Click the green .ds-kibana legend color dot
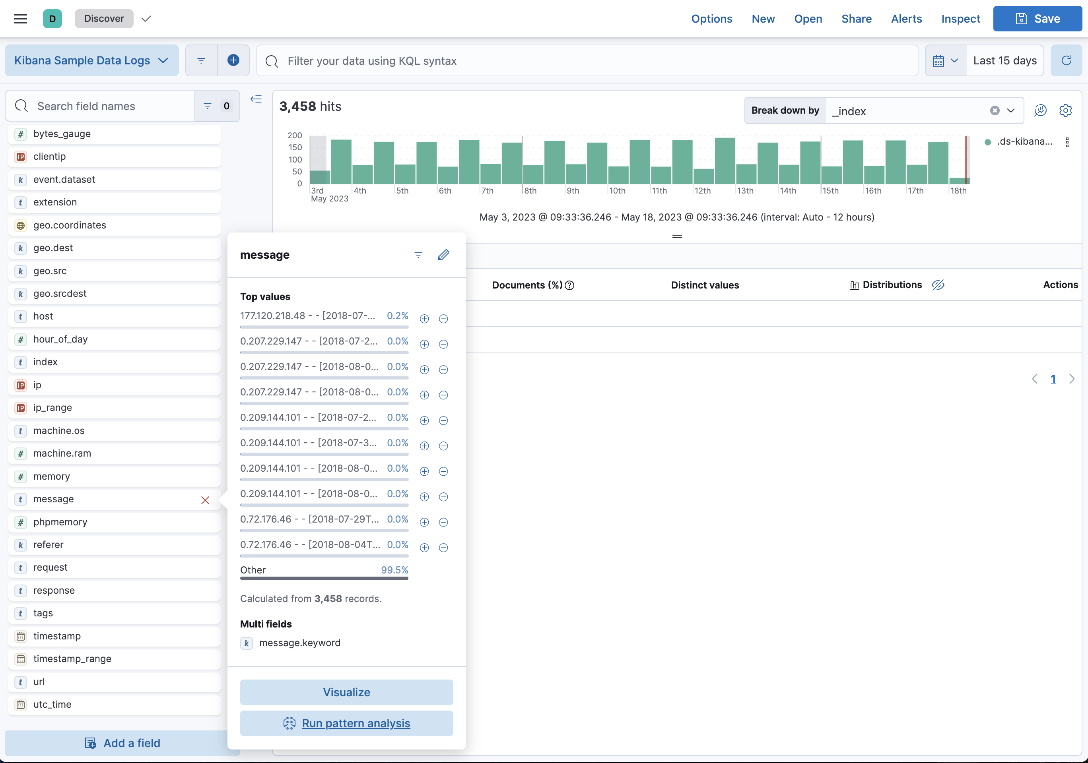1088x763 pixels. (987, 142)
